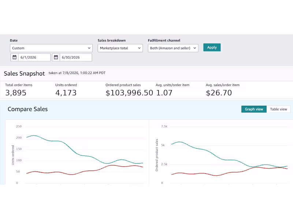Screen dimensions: 293x219
Task: Click the Units ordered value 4,173
Action: click(66, 93)
